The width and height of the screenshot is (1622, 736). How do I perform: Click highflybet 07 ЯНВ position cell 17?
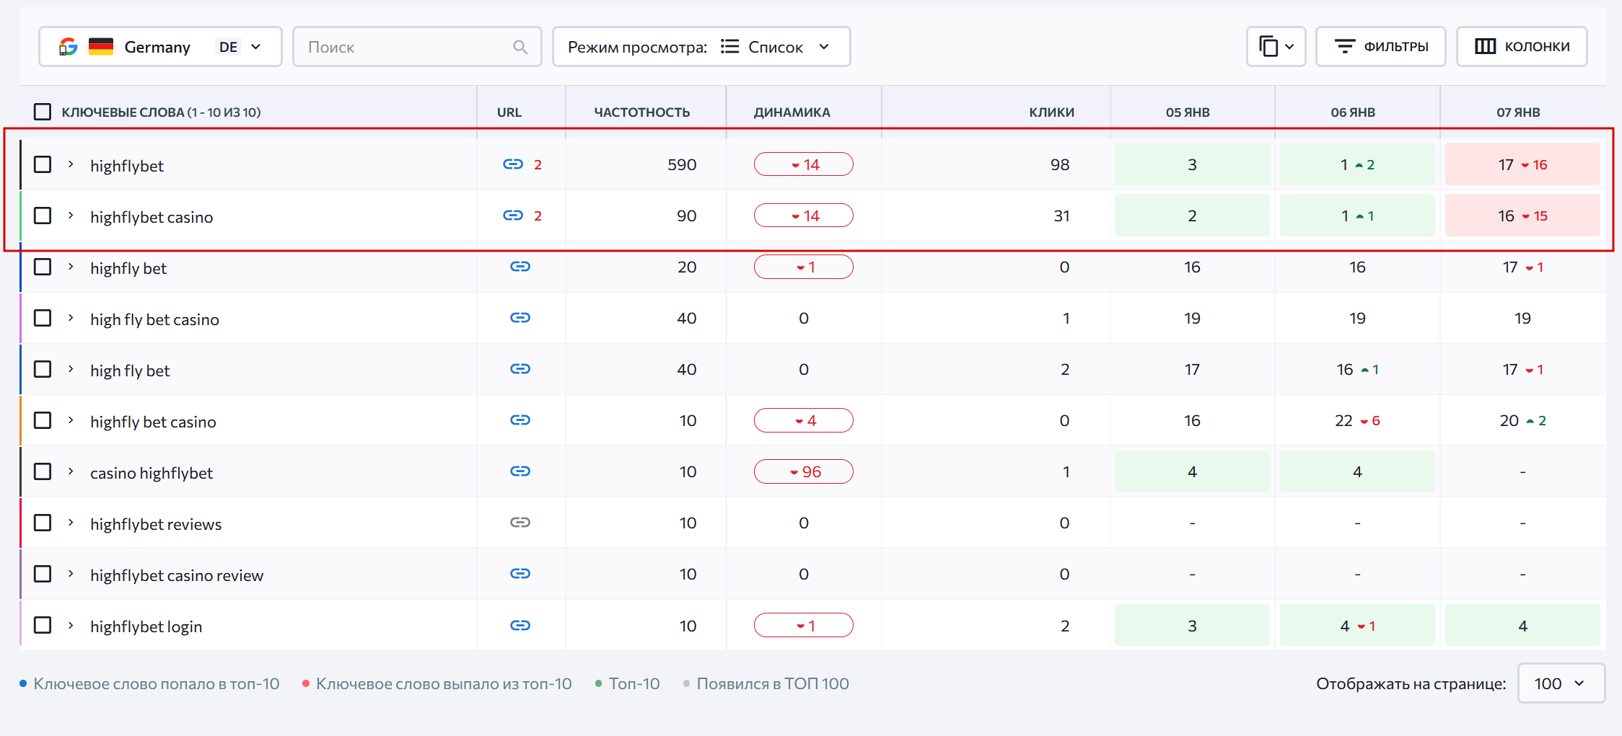coord(1522,164)
